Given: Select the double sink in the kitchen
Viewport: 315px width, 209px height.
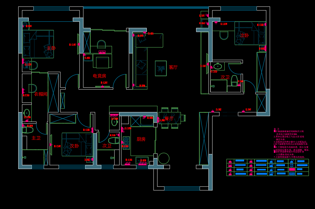Looking at the screenshot, I should point(142,160).
